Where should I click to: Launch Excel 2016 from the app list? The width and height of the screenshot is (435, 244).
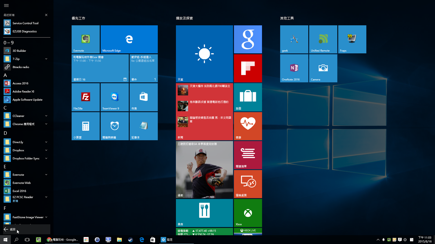pyautogui.click(x=27, y=191)
